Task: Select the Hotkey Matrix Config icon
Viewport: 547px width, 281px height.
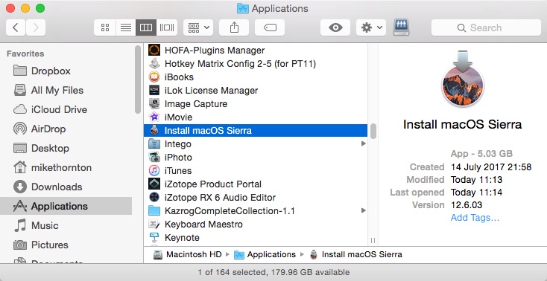Action: 154,64
